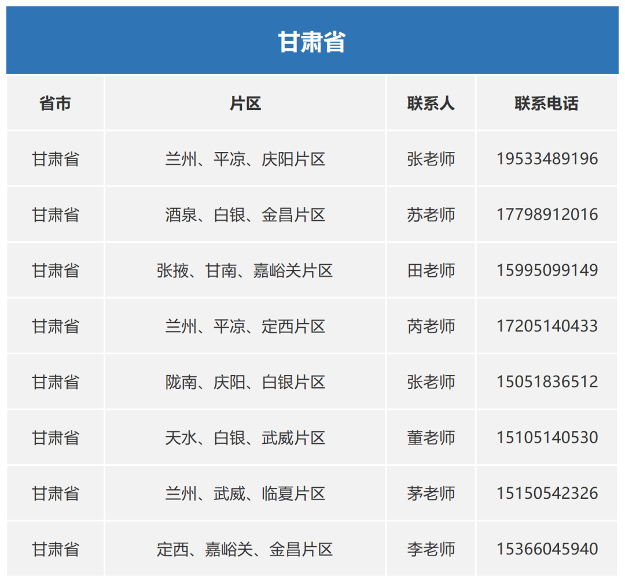This screenshot has height=582, width=625.
Task: Select the 陇南、庆阳、白银片区 cell
Action: point(245,381)
